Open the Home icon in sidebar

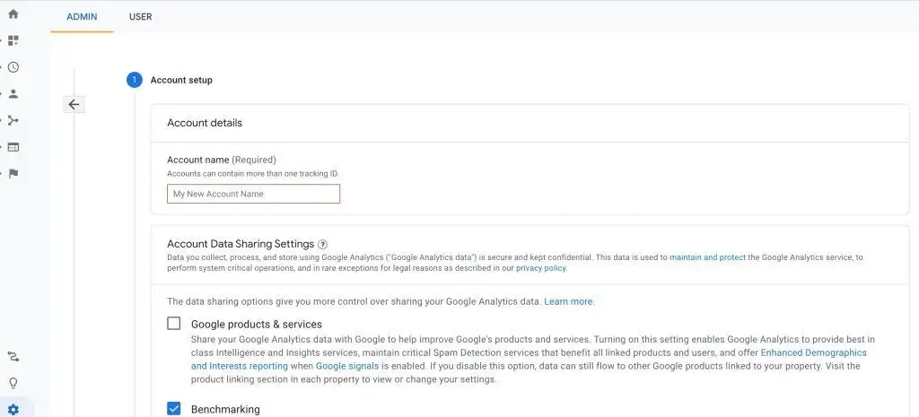click(x=13, y=13)
